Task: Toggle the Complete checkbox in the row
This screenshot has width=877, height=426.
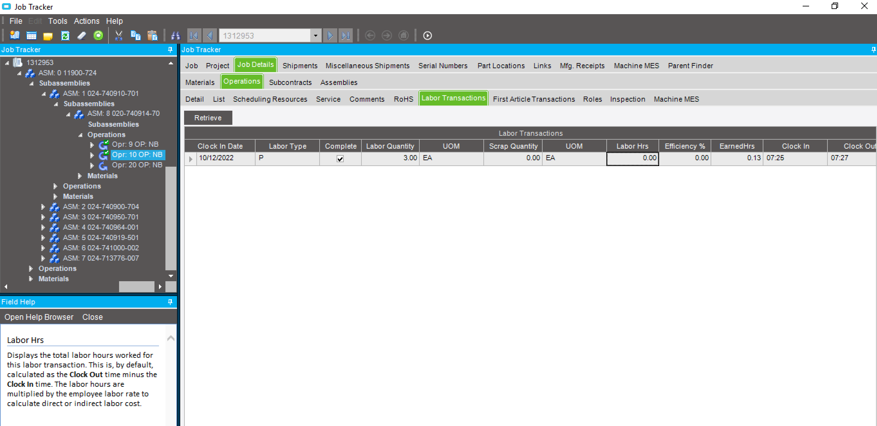Action: pyautogui.click(x=340, y=158)
